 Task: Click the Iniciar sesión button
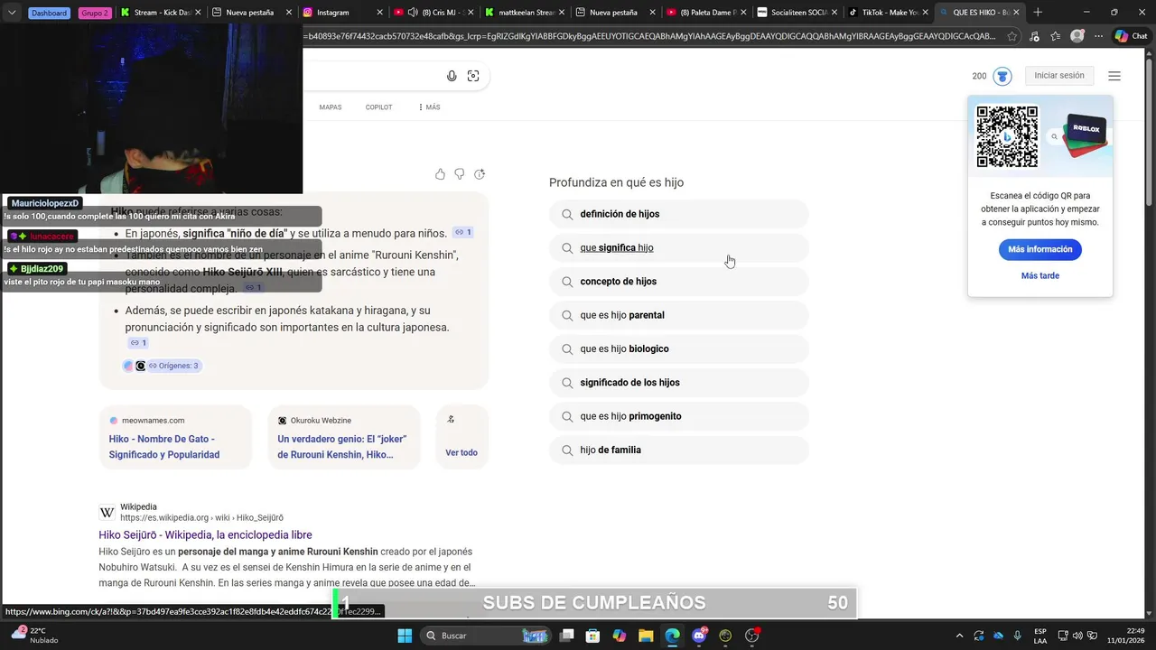(x=1059, y=76)
